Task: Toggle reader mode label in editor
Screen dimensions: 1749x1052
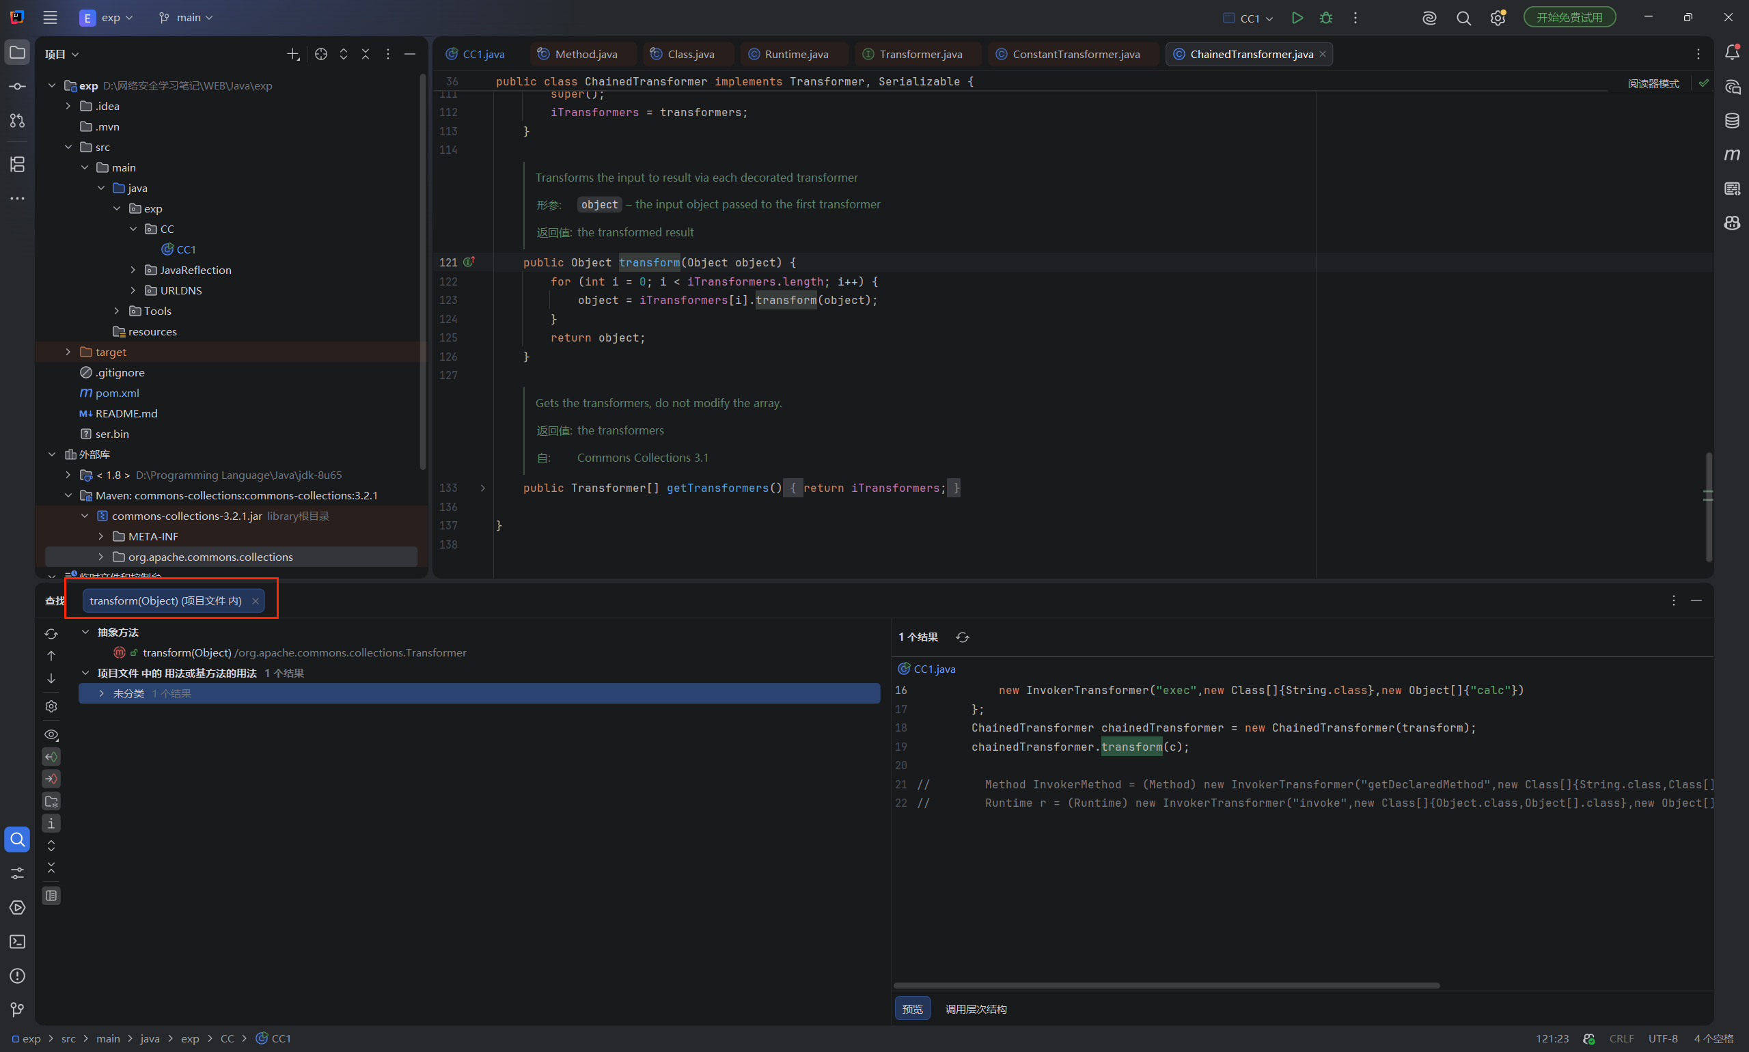Action: (1653, 83)
